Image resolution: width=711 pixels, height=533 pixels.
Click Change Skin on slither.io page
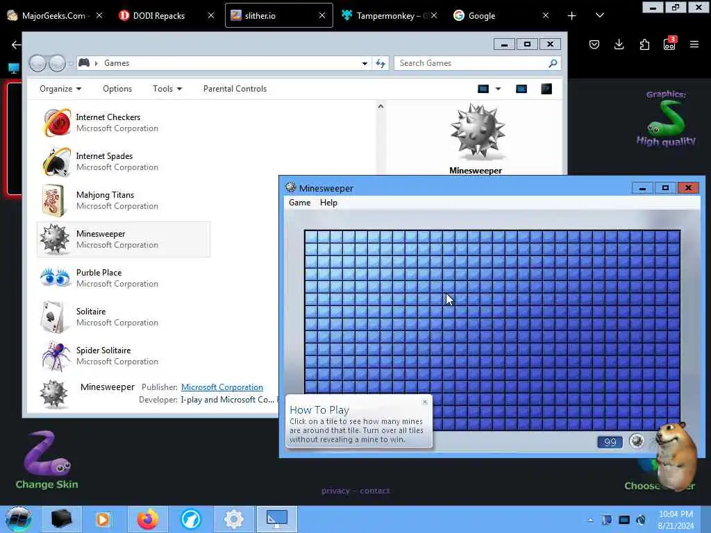tap(47, 459)
